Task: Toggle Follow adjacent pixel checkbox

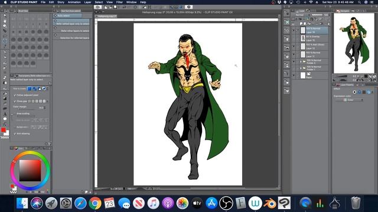Action: tap(15, 95)
